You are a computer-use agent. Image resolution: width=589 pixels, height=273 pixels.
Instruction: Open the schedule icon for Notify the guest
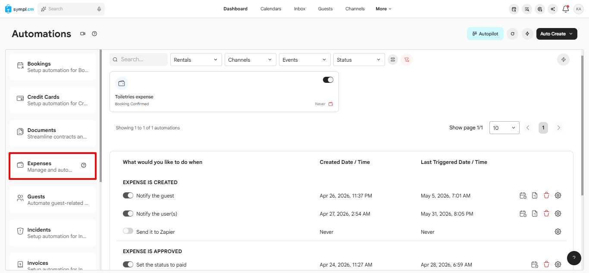523,195
